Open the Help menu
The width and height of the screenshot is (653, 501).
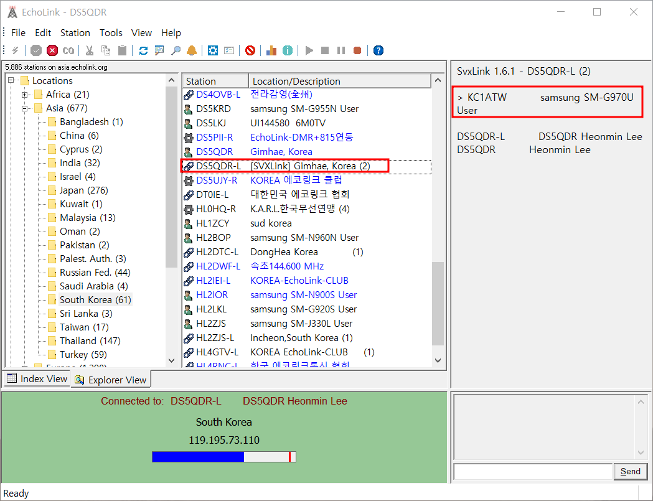click(x=171, y=32)
